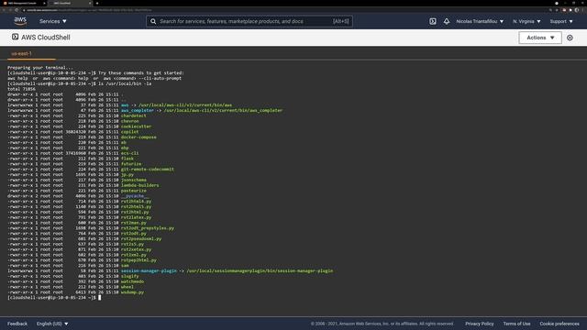Screen dimensions: 587x330
Task: Open CloudShell via the top bar terminal icon
Action: click(433, 21)
